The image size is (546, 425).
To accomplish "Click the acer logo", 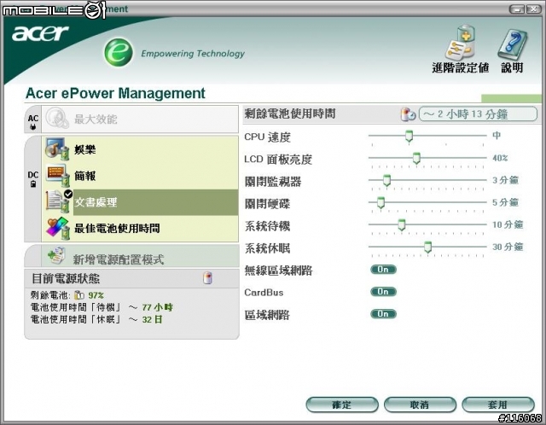I will click(40, 33).
